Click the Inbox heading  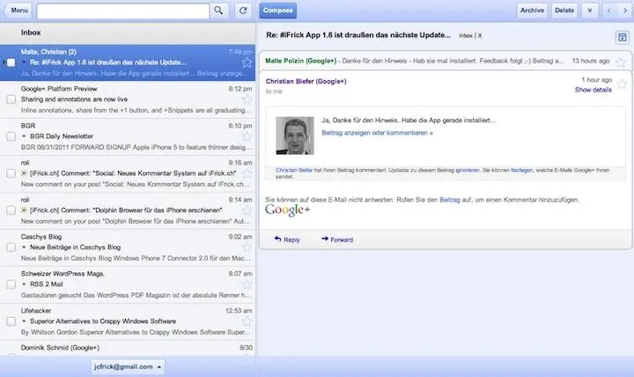coord(31,33)
